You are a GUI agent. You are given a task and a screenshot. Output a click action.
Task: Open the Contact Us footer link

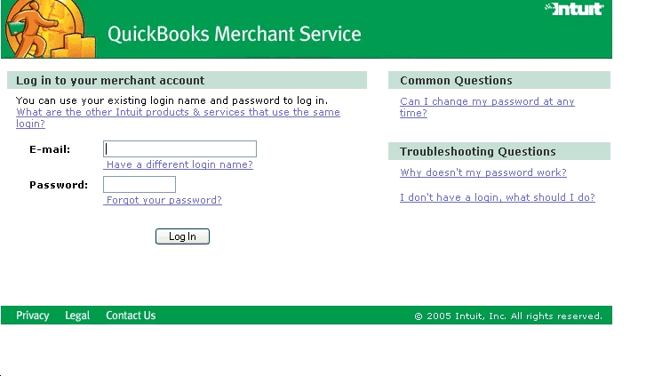(x=131, y=316)
